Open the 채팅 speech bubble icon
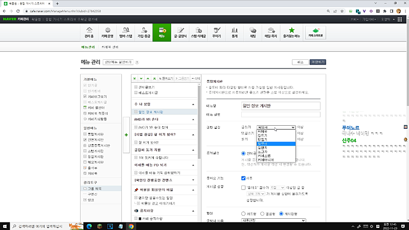409x230 pixels. 253,33
